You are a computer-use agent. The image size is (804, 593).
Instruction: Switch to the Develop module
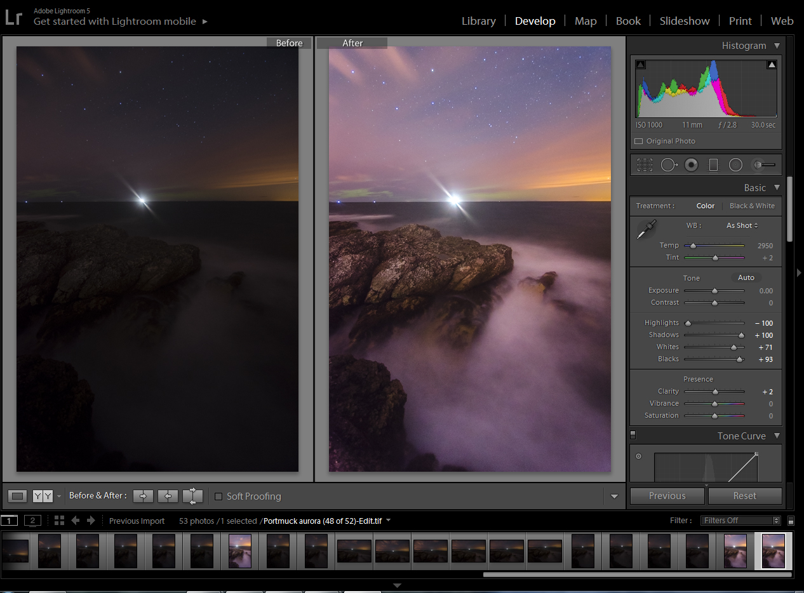click(535, 21)
